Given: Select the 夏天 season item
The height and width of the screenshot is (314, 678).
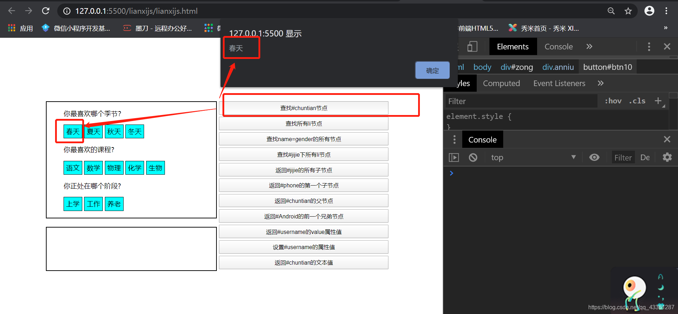Looking at the screenshot, I should (x=93, y=132).
